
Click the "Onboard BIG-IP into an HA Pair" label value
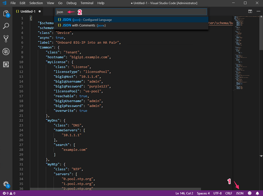click(x=87, y=42)
